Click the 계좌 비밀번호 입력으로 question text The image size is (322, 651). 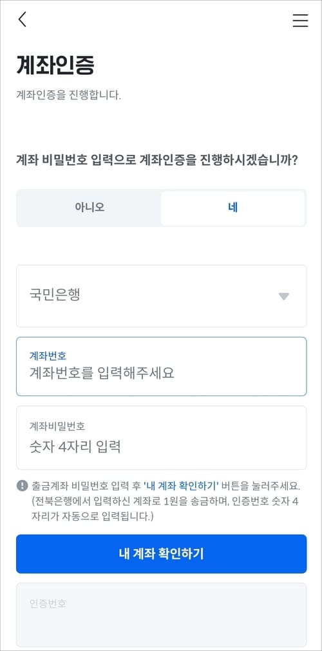pyautogui.click(x=156, y=160)
